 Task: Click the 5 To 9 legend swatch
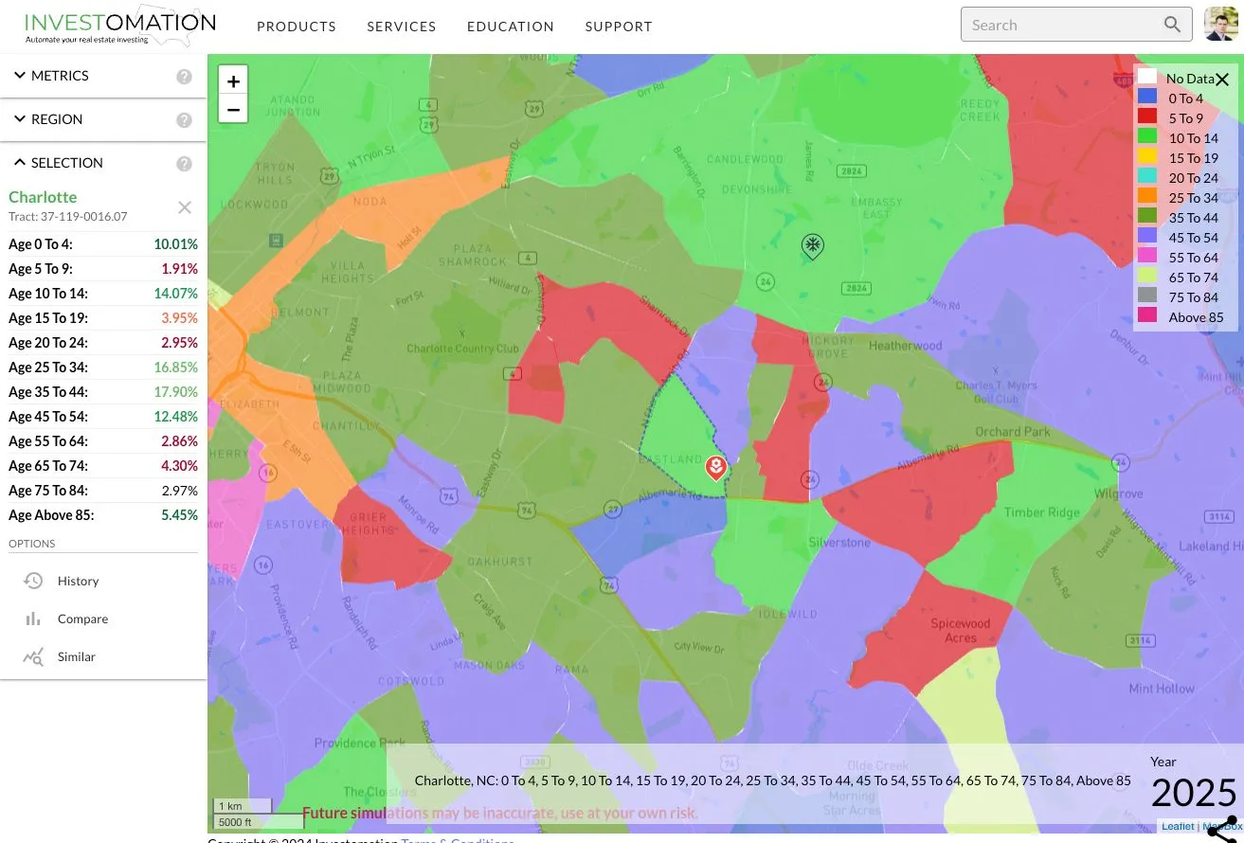click(x=1147, y=117)
